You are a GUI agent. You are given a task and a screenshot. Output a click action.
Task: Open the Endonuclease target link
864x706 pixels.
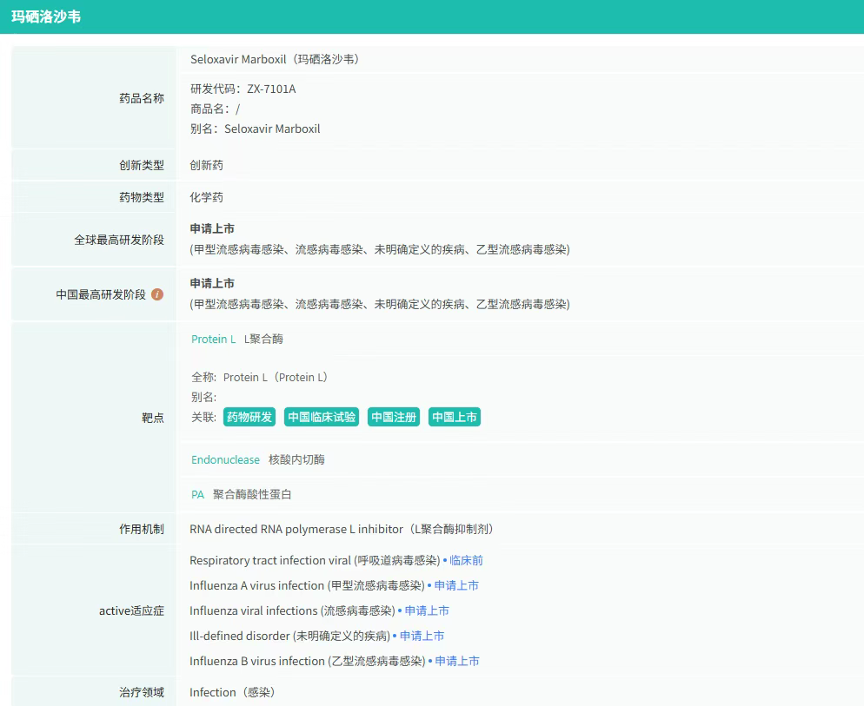(x=225, y=460)
